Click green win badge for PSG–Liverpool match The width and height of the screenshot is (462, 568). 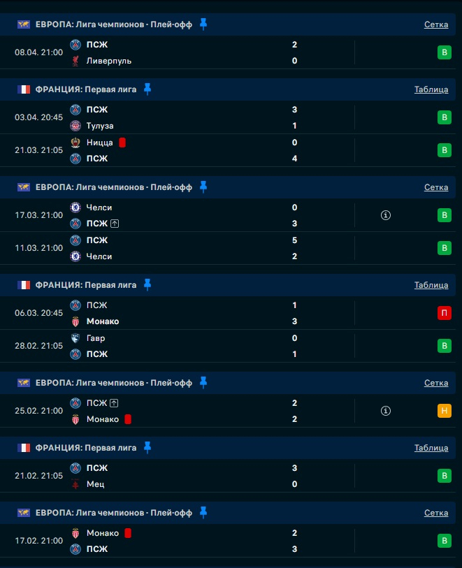click(x=444, y=52)
